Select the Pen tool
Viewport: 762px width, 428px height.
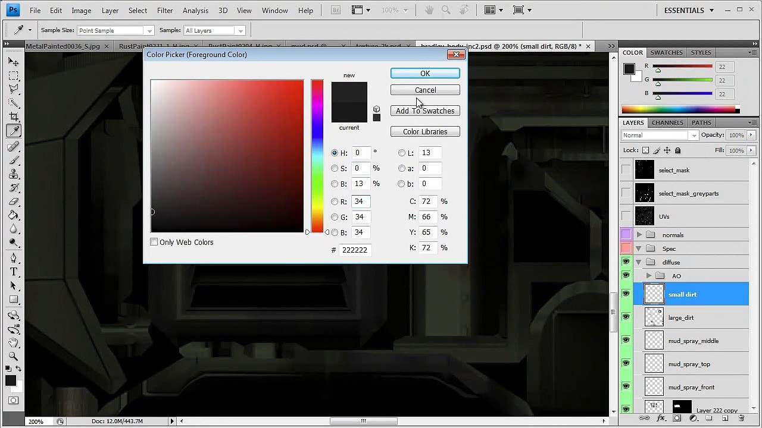pos(14,258)
